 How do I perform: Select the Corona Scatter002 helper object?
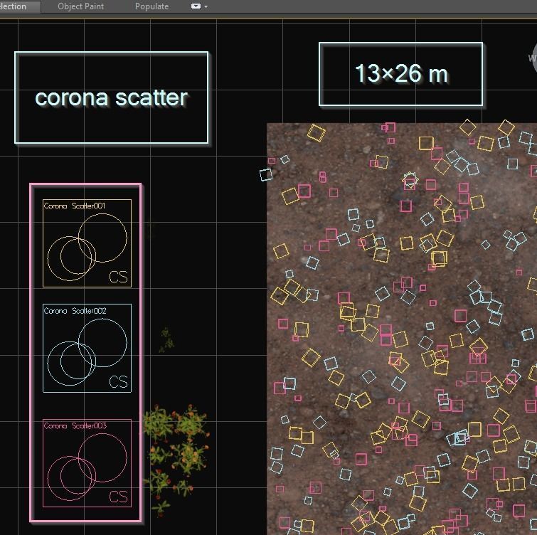[87, 348]
